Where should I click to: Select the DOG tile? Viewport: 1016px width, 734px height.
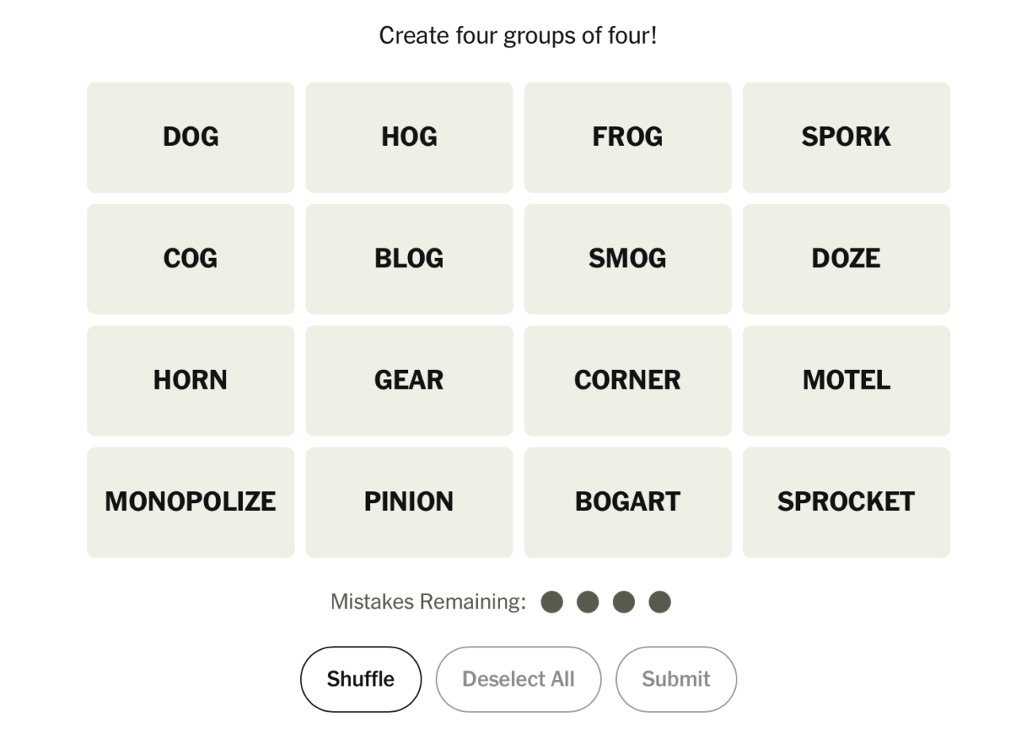click(190, 136)
